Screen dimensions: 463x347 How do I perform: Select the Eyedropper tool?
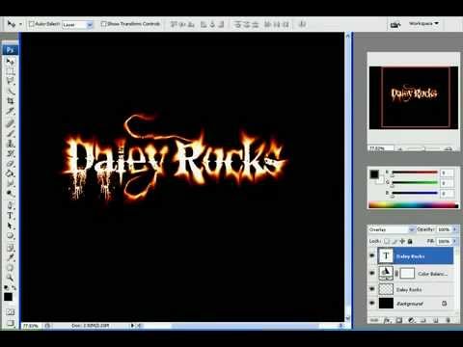(x=11, y=257)
